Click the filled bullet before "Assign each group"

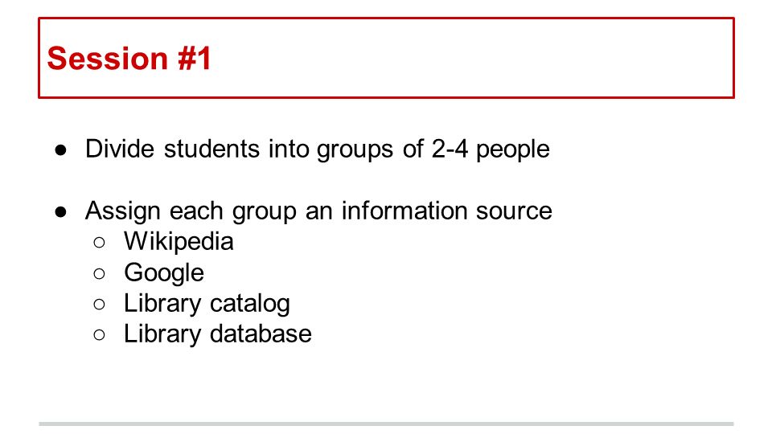[x=60, y=212]
